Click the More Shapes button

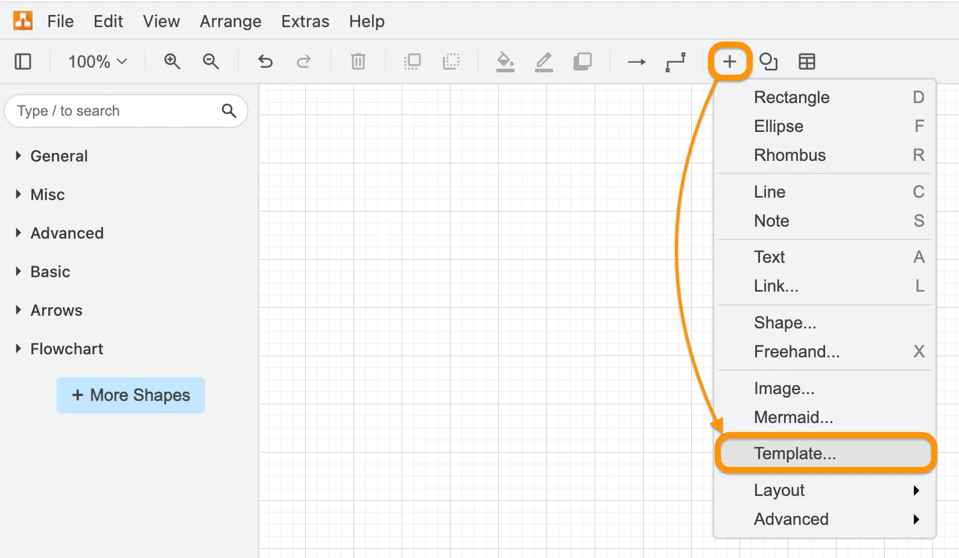(x=131, y=395)
